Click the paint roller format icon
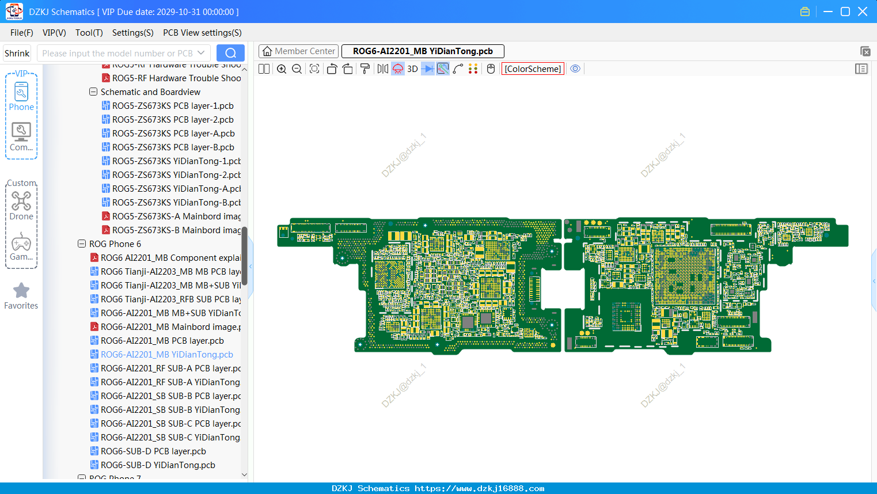Image resolution: width=877 pixels, height=494 pixels. point(365,69)
